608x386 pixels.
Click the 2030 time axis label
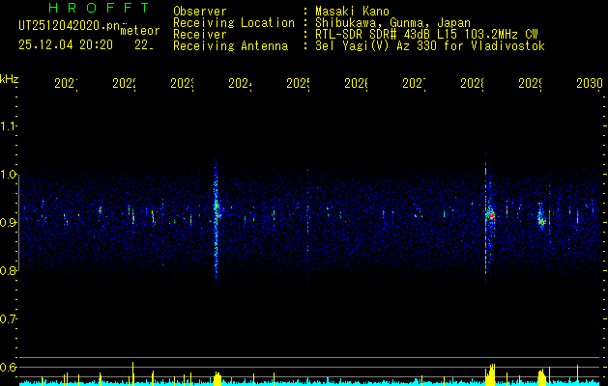[590, 83]
